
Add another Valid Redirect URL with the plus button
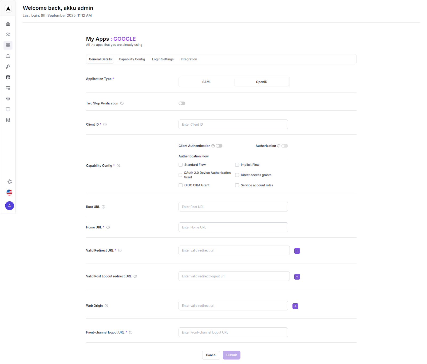point(297,251)
